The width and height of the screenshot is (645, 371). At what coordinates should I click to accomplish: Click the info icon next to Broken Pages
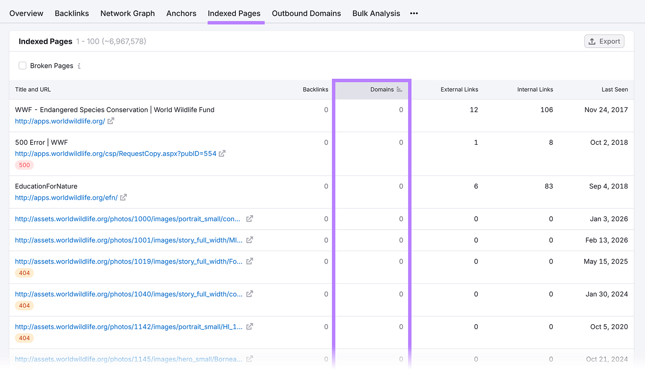[x=79, y=65]
